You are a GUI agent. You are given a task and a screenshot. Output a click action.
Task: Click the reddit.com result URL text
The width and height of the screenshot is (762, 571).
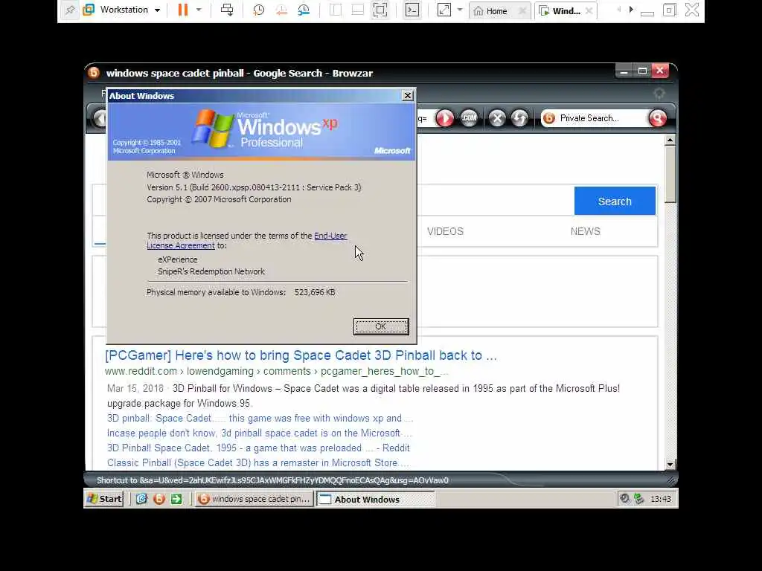click(x=277, y=372)
